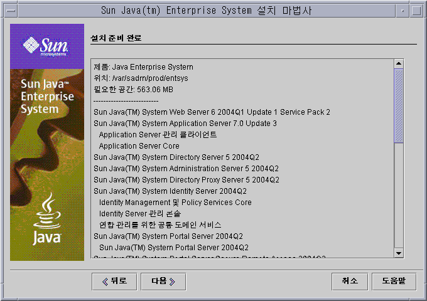Select line '제품: Java Enterprise System'
The height and width of the screenshot is (301, 427).
click(x=144, y=67)
